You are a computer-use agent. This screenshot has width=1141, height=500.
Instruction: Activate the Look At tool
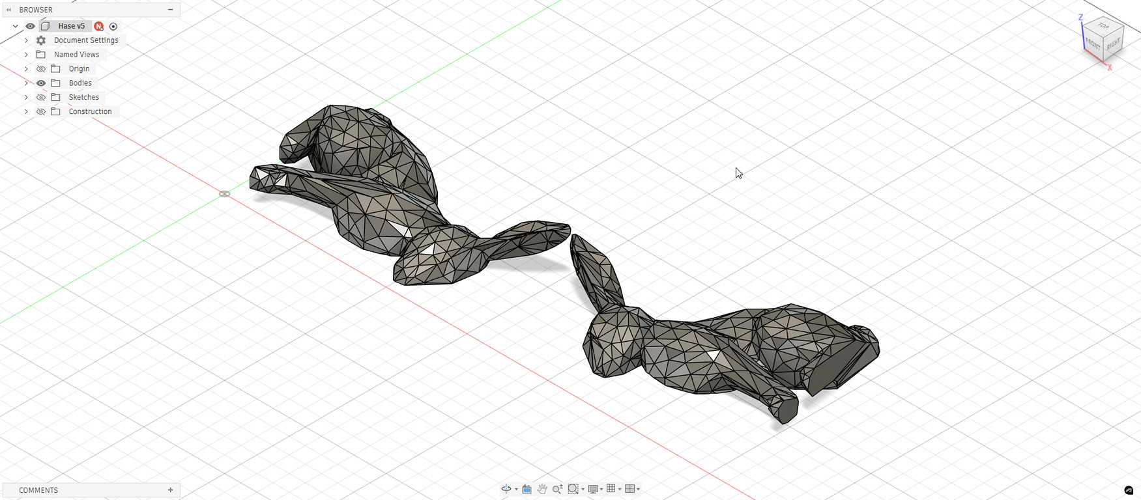click(527, 489)
